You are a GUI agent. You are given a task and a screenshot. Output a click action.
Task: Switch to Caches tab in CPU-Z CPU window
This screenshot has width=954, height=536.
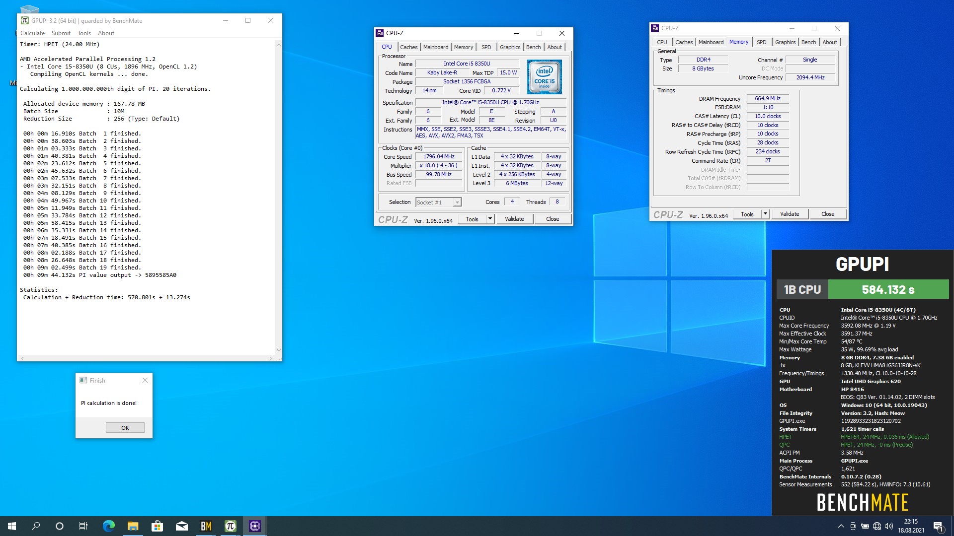(x=408, y=47)
